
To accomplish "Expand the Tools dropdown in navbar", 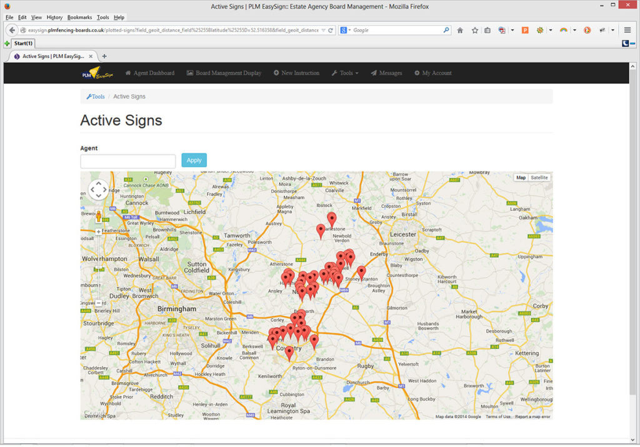I will pyautogui.click(x=345, y=73).
